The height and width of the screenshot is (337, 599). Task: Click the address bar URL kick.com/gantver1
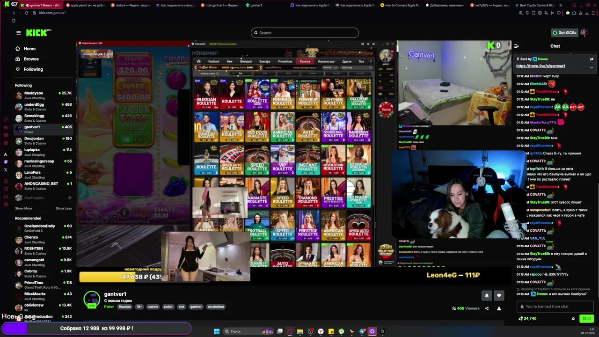[52, 13]
